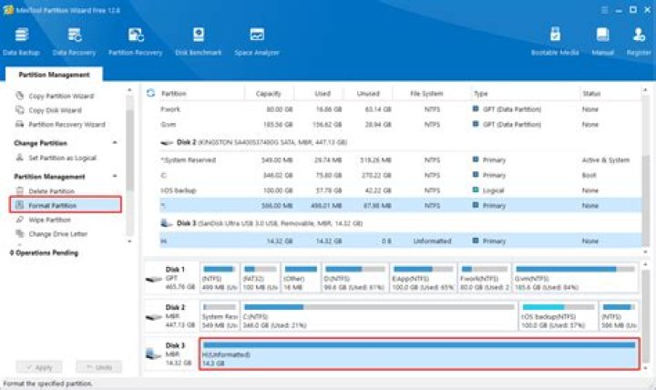Open Bootable Media builder
This screenshot has width=656, height=390.
click(x=555, y=41)
